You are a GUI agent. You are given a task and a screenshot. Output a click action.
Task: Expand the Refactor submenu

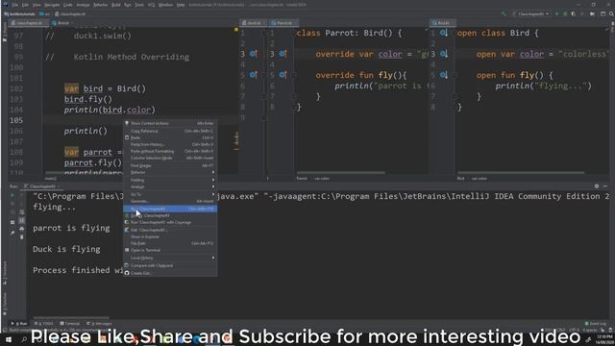point(170,172)
